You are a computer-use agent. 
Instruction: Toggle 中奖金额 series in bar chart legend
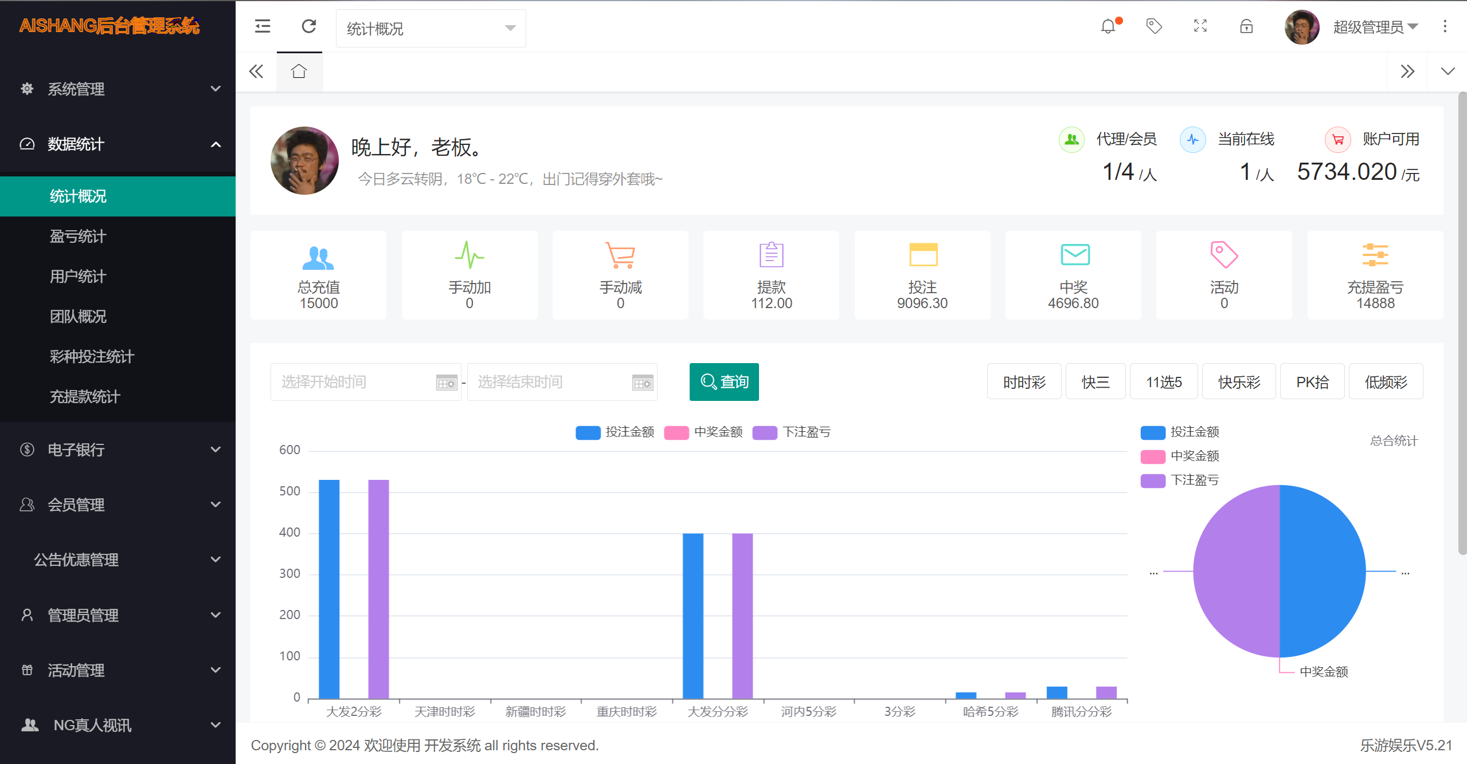pos(703,432)
